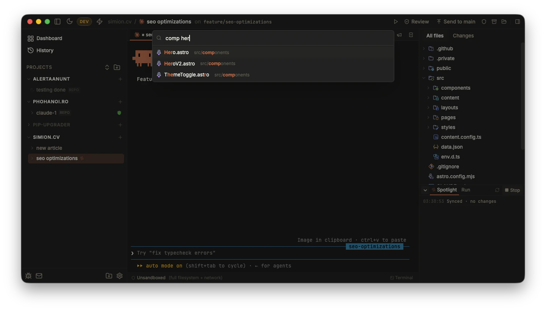Click Send to main button
Viewport: 546px width, 311px height.
tap(456, 22)
